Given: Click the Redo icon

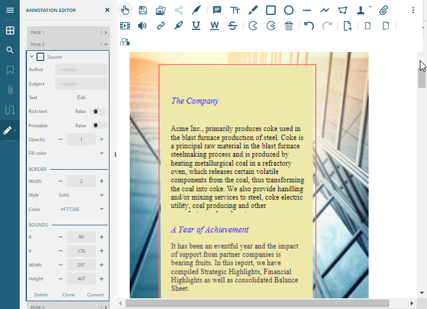Looking at the screenshot, I should pos(327,26).
